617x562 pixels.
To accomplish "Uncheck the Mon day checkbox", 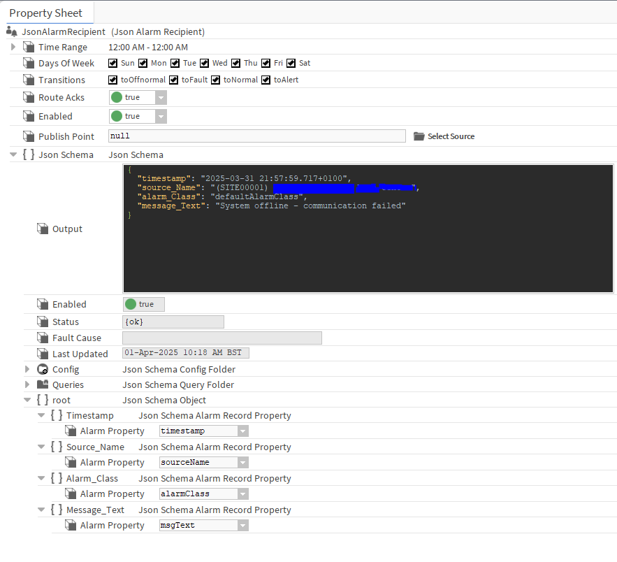I will point(143,63).
